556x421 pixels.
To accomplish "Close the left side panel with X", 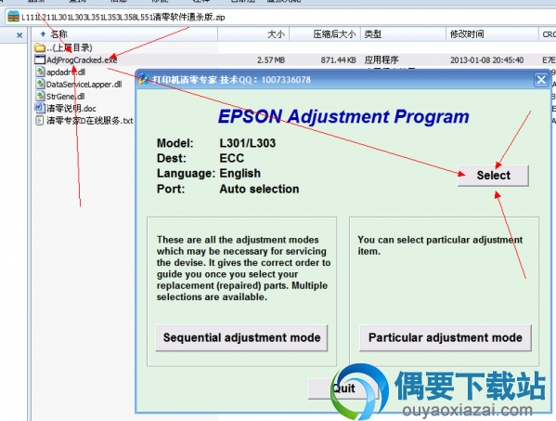I will pos(19,35).
